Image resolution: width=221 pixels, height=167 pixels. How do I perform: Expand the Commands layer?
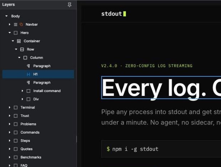pyautogui.click(x=9, y=132)
